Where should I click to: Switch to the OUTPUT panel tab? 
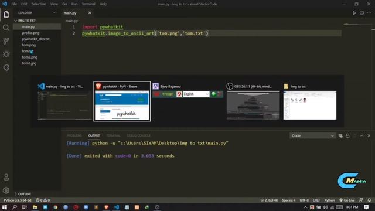94,135
